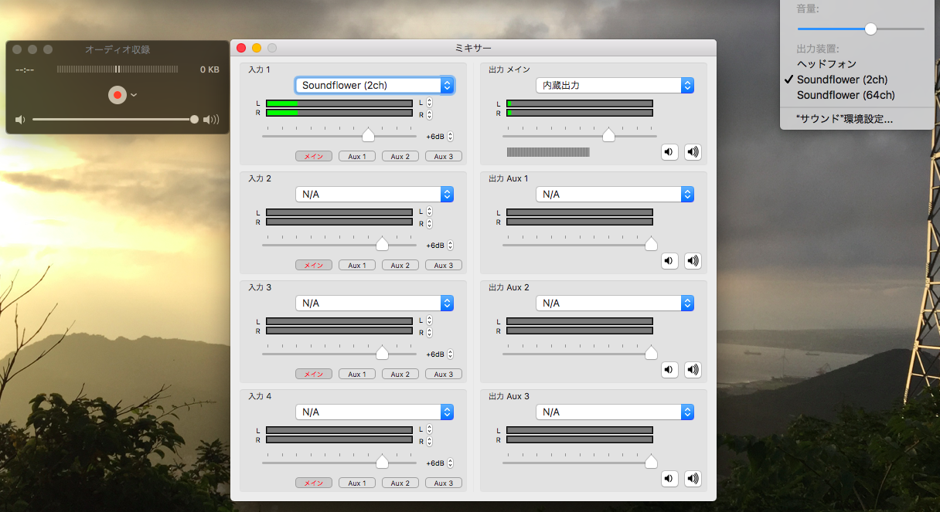This screenshot has height=512, width=940.
Task: Click 入力 1 +6dB gain stepper
Action: pyautogui.click(x=450, y=137)
